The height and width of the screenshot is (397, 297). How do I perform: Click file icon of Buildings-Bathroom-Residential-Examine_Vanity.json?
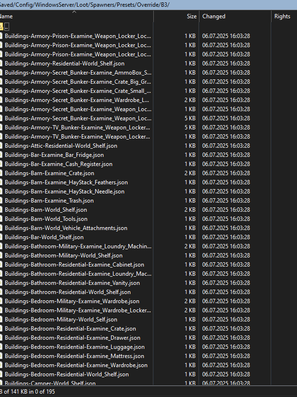click(x=1, y=283)
